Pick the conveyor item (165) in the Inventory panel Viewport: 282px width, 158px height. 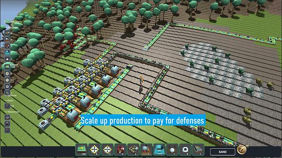[7, 67]
